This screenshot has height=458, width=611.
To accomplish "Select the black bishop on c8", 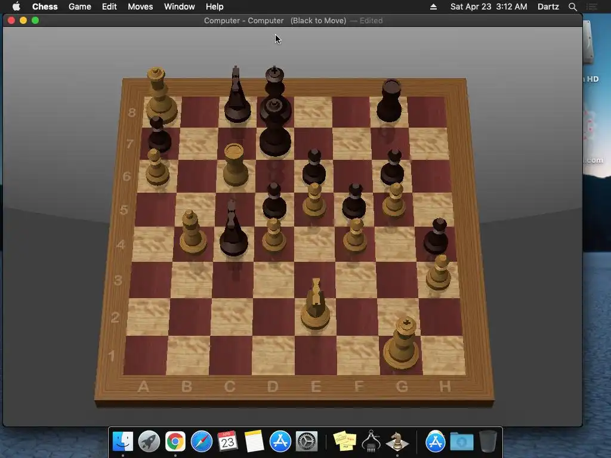I will pos(237,95).
